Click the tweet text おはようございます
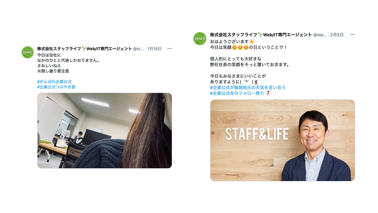Screen dimensions: 378x213 coord(229,42)
